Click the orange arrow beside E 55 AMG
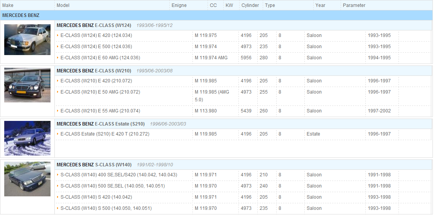Viewport: 434px width, 216px height. pyautogui.click(x=58, y=111)
